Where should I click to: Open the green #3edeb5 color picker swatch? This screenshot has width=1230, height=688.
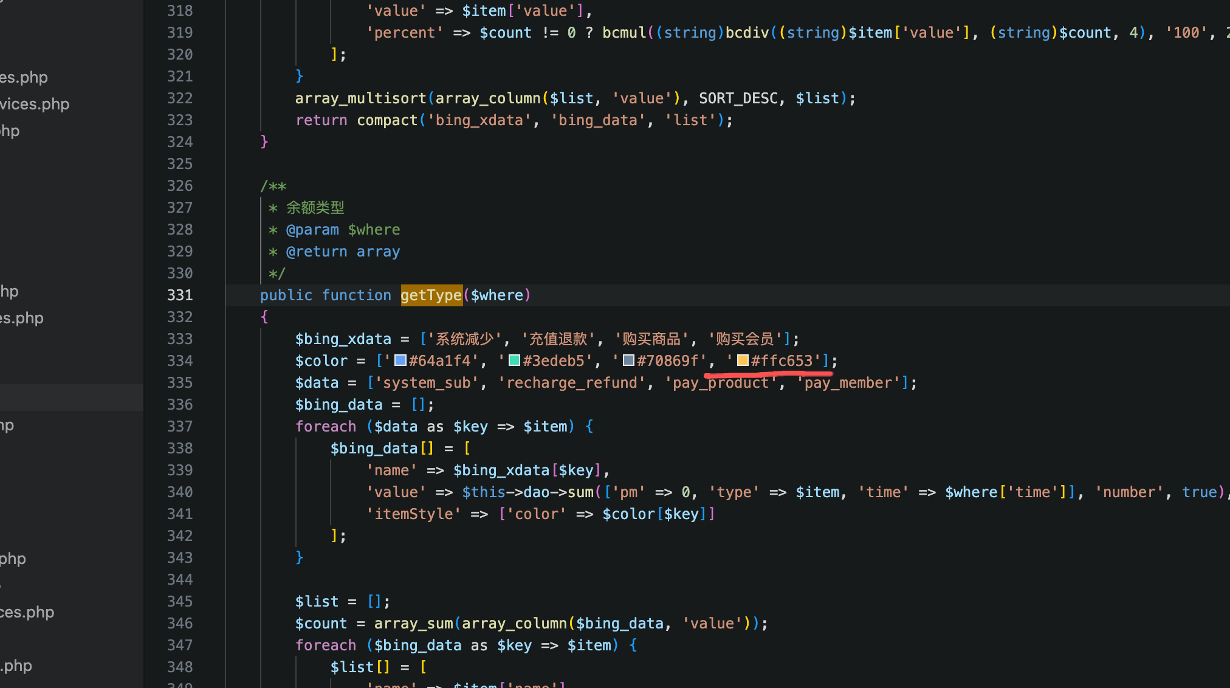pyautogui.click(x=514, y=360)
